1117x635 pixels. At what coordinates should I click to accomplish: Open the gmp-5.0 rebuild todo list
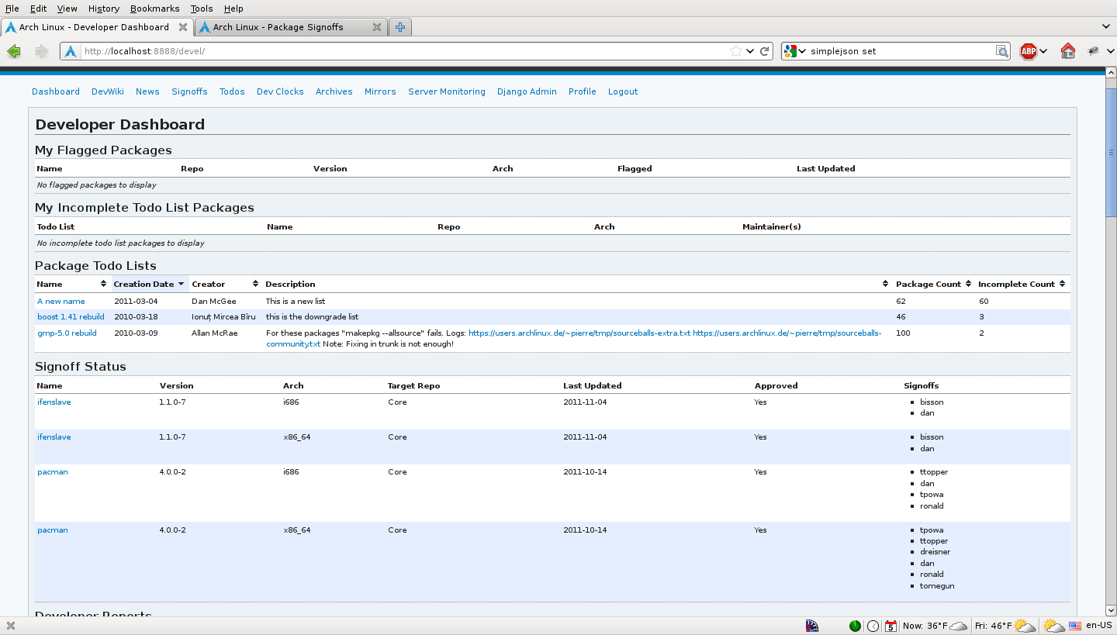67,333
